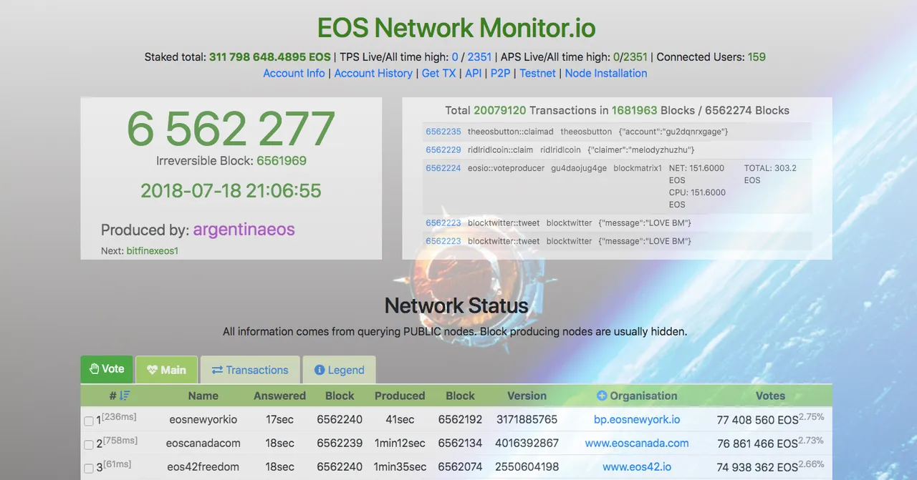This screenshot has width=917, height=480.
Task: Switch to the Main tab
Action: 166,370
